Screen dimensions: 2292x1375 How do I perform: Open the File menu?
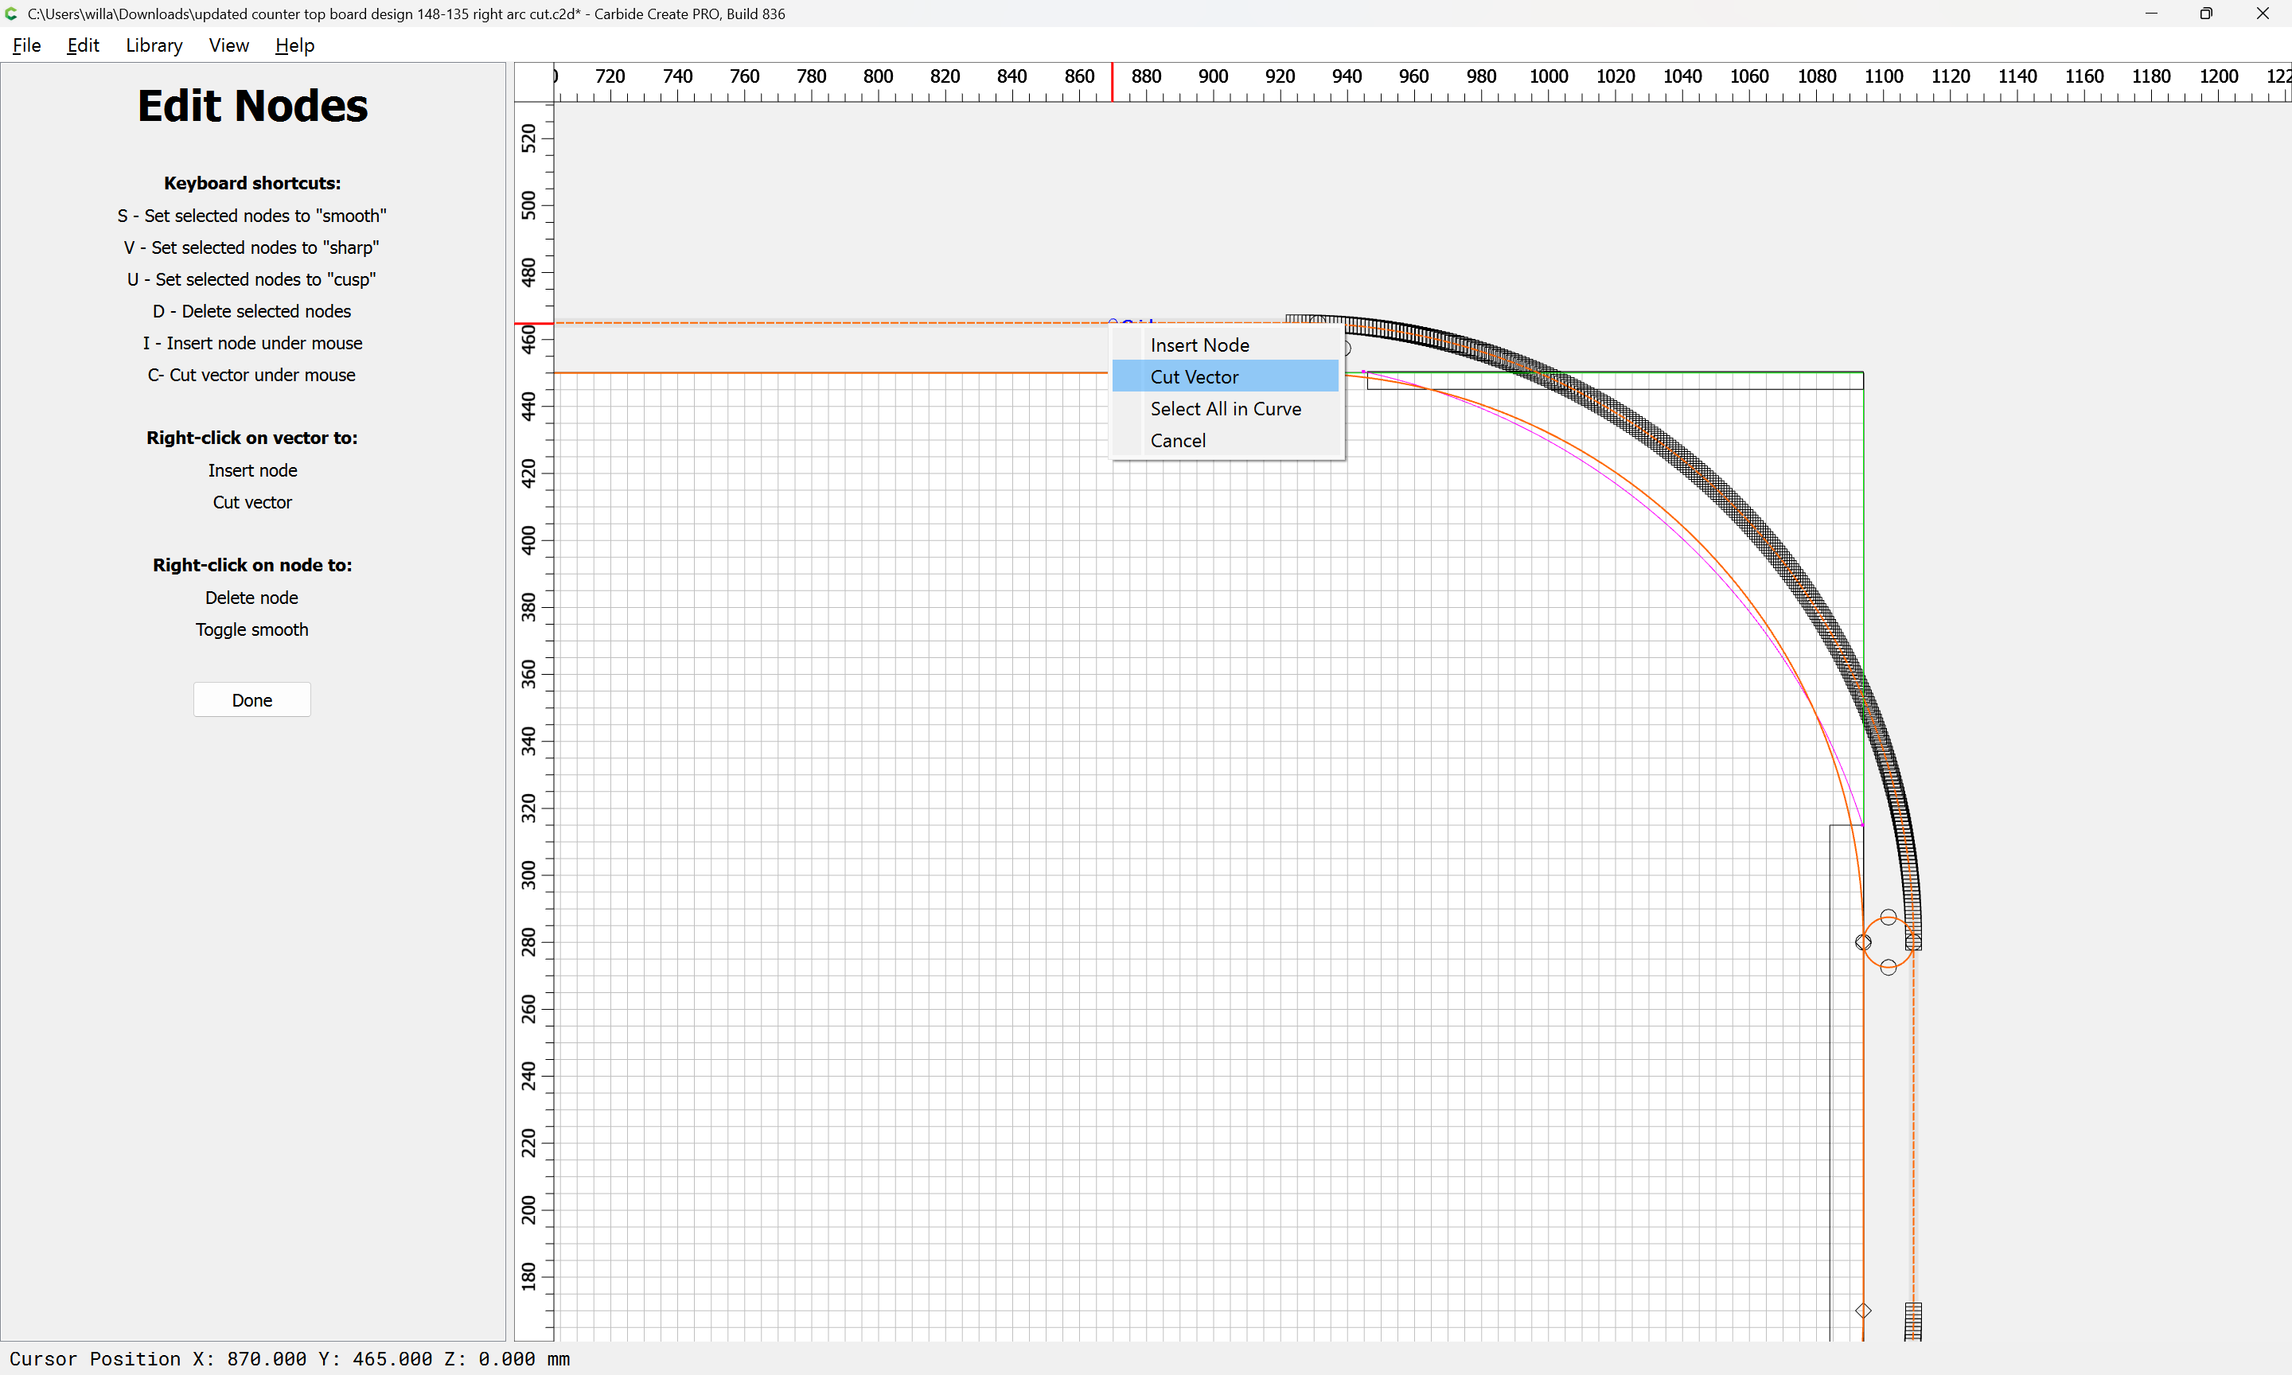click(27, 45)
